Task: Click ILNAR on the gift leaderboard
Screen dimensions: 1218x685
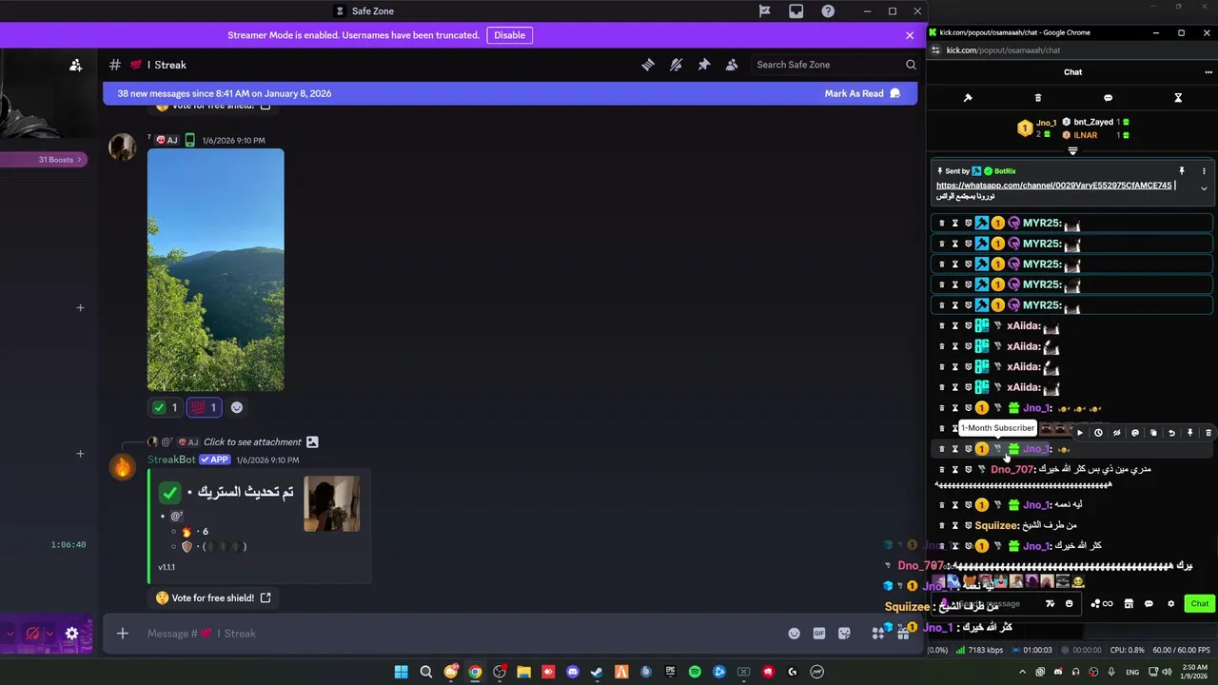Action: click(1085, 135)
